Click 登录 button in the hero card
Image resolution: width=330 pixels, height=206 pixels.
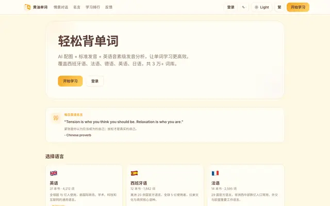pos(95,81)
